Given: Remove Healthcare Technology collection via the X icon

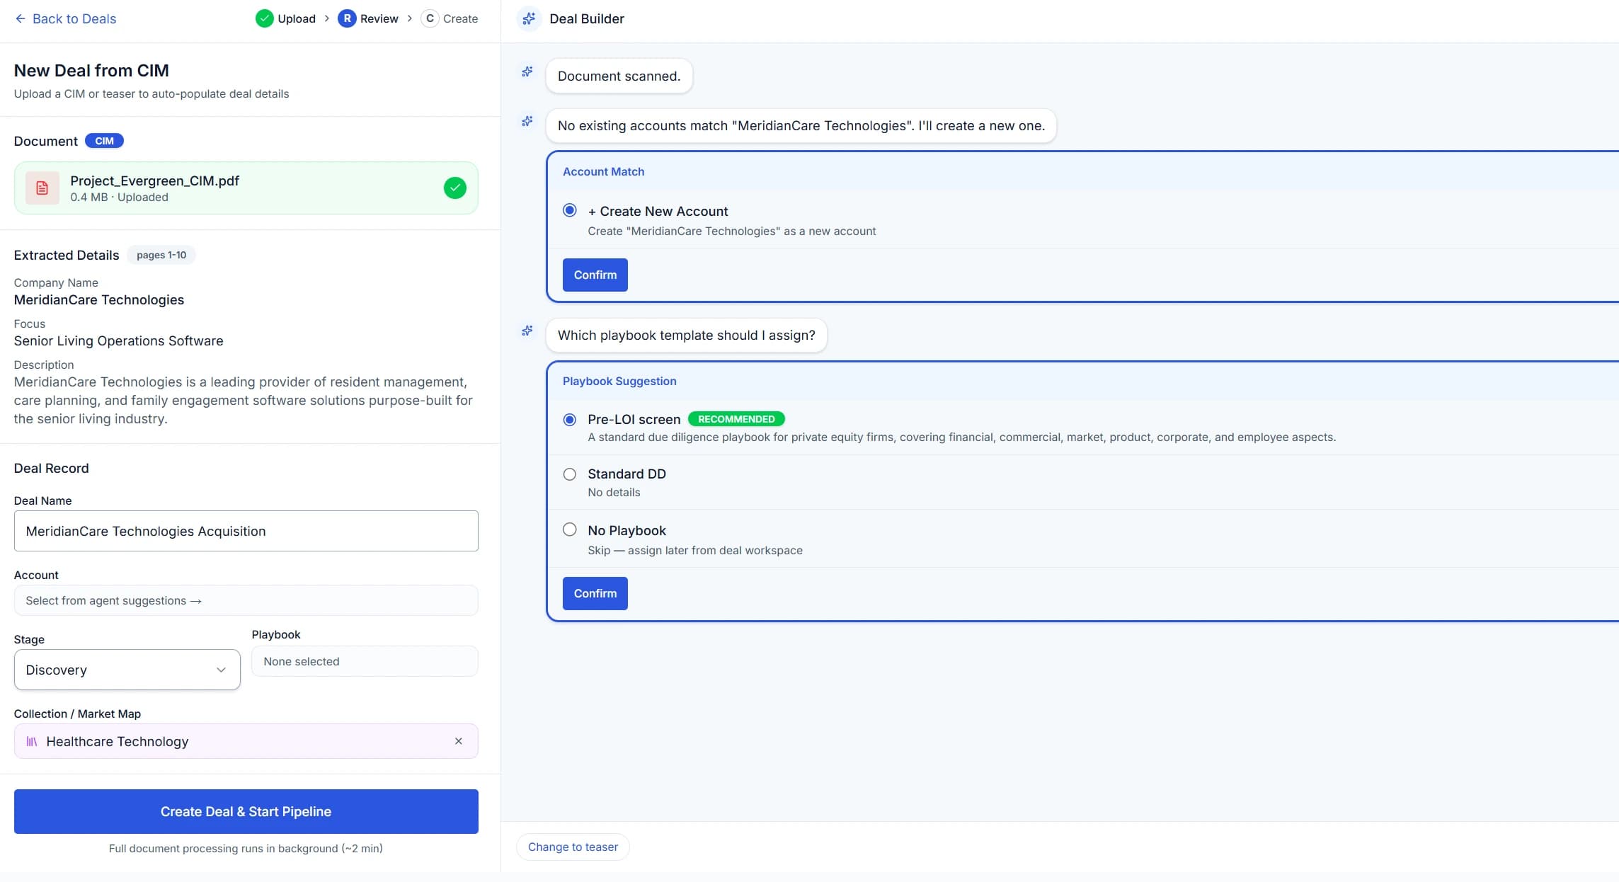Looking at the screenshot, I should tap(459, 740).
